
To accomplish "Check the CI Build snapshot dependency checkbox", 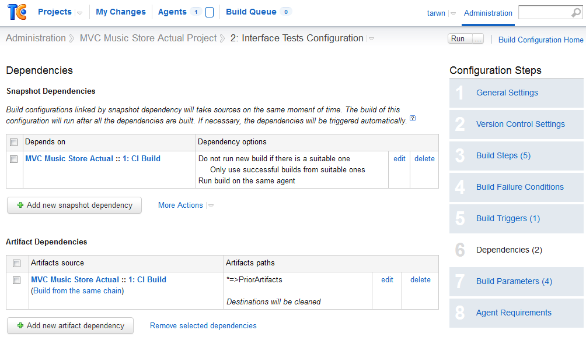I will [14, 159].
